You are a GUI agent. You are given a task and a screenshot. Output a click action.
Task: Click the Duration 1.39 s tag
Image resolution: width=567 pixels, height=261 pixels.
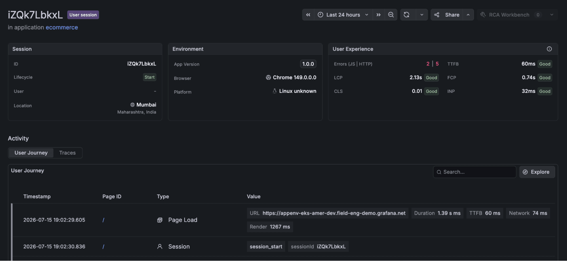[x=437, y=213]
